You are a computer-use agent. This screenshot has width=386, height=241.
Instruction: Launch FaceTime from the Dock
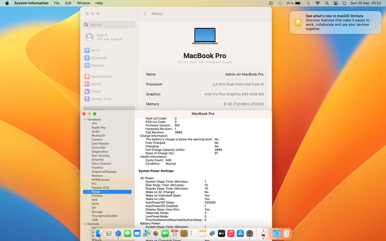point(165,233)
